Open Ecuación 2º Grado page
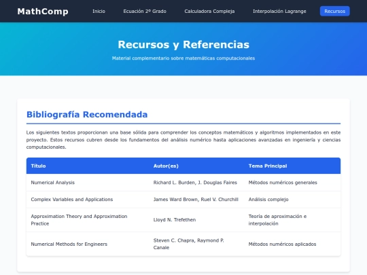Screen dimensions: 367x275 coord(145,12)
